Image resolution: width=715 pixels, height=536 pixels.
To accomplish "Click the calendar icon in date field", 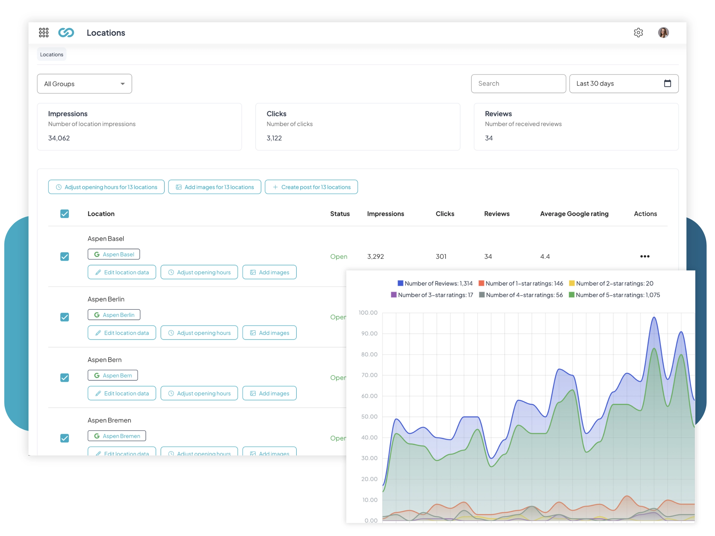I will click(667, 84).
